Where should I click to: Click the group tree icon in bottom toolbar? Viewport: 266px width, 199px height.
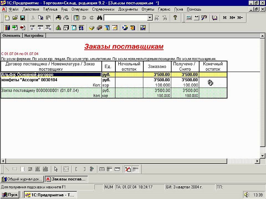(x=92, y=169)
